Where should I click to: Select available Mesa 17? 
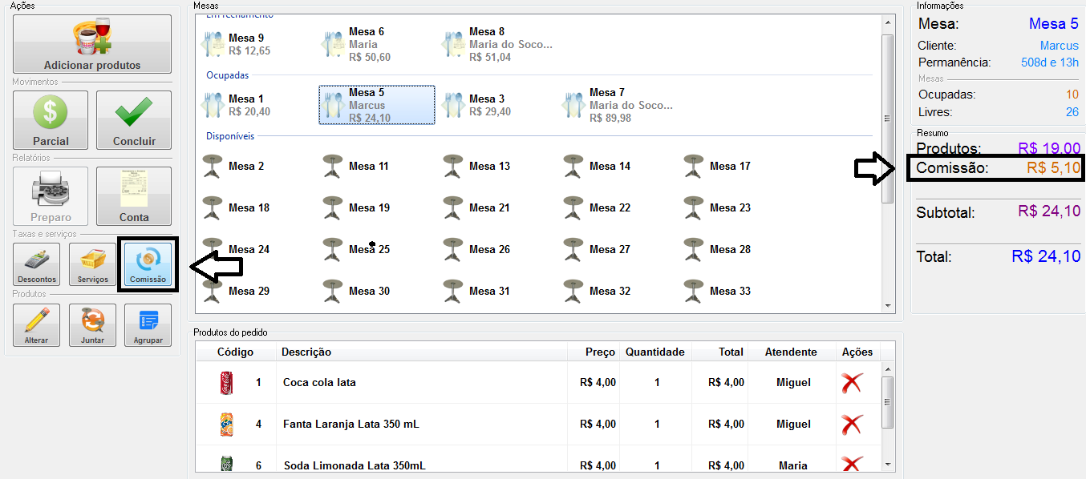(718, 166)
